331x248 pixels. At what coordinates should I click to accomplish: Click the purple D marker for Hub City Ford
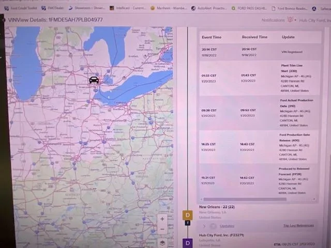tap(187, 243)
